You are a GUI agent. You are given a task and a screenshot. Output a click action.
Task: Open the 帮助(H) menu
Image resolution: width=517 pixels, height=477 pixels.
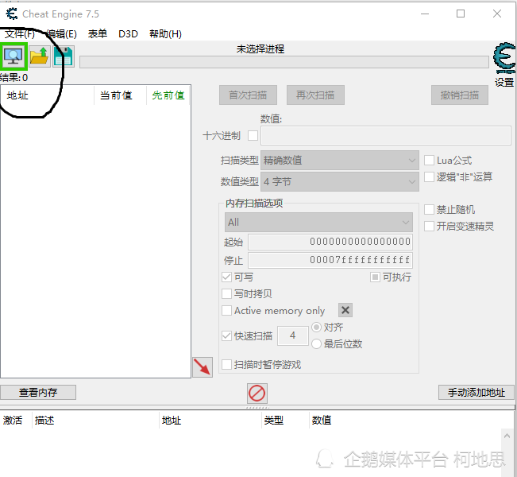click(x=165, y=34)
